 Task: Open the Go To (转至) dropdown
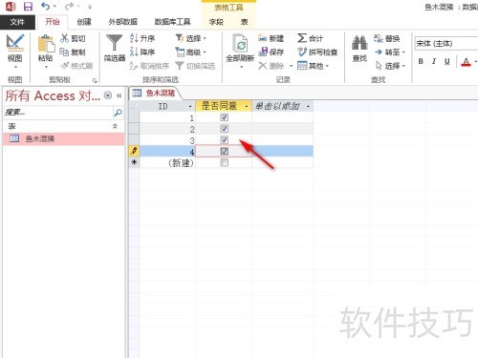(389, 52)
